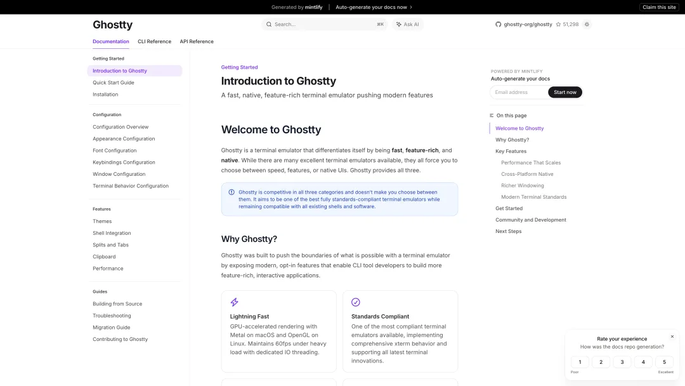Open the Documentation tab
685x386 pixels.
pyautogui.click(x=110, y=41)
